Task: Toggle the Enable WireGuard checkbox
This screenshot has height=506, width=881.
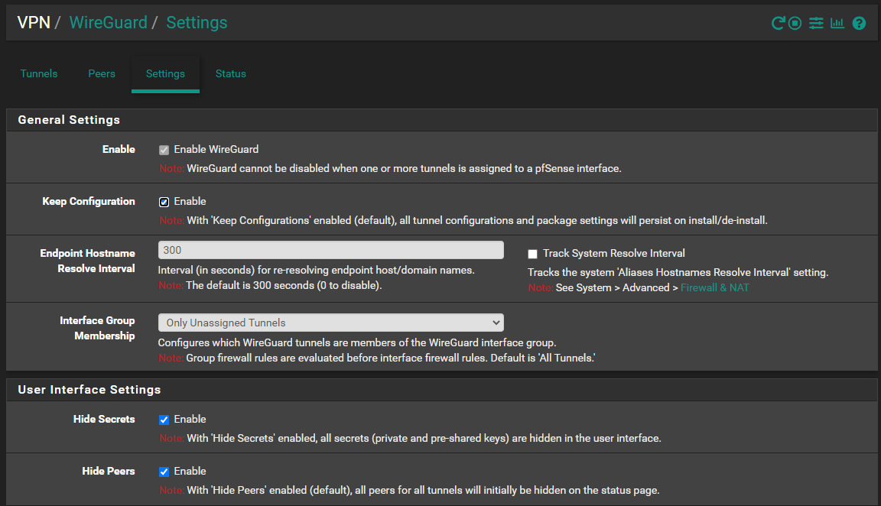Action: pyautogui.click(x=164, y=150)
